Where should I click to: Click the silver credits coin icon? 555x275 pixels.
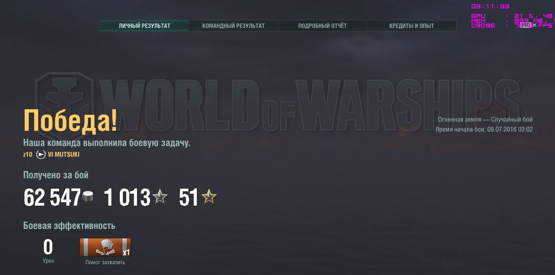click(88, 197)
